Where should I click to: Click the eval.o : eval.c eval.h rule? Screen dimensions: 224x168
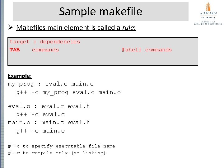tap(49, 106)
